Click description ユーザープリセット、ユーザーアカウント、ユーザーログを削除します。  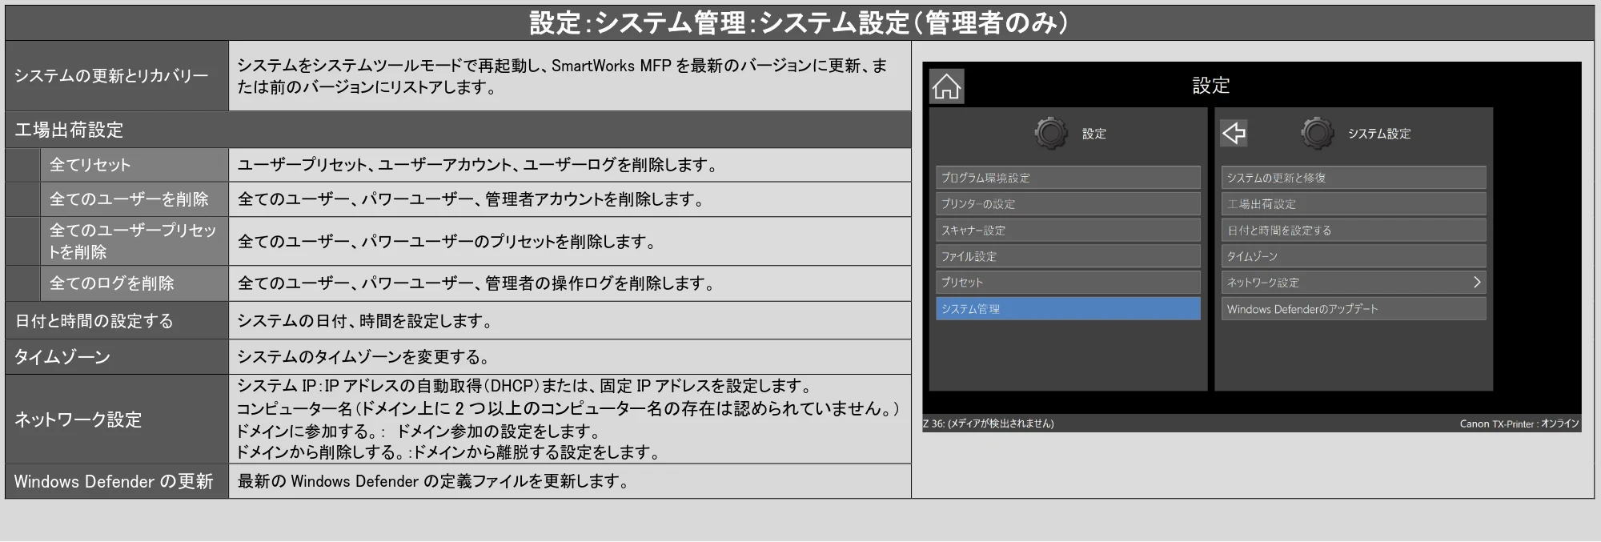pyautogui.click(x=477, y=165)
